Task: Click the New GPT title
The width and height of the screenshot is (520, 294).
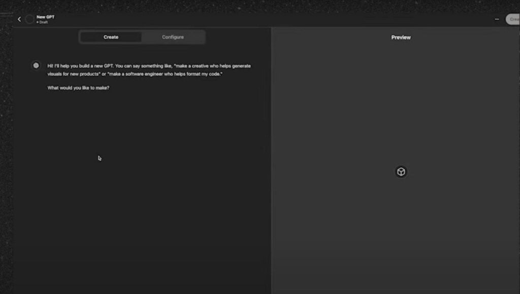Action: point(45,17)
